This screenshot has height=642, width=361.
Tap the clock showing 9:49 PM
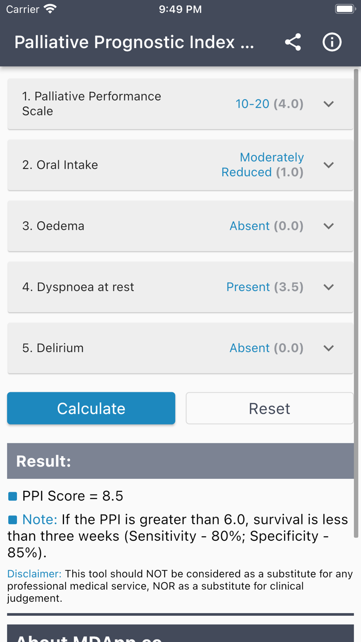pos(180,8)
